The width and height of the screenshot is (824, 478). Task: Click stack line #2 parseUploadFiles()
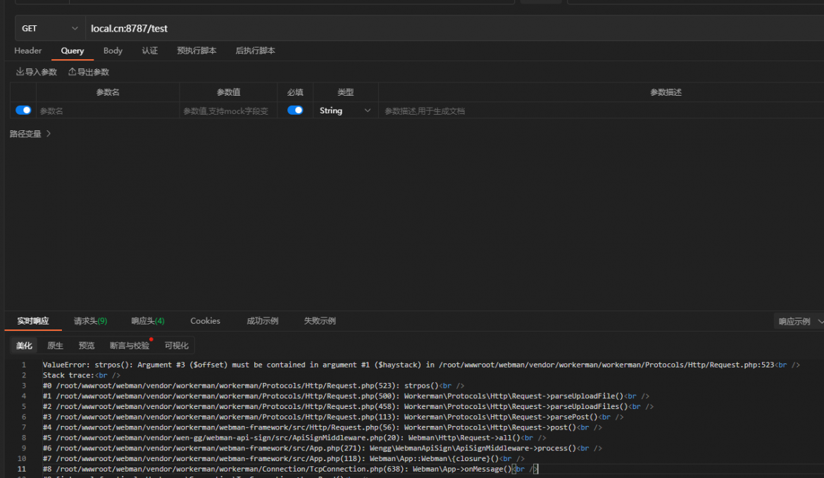click(348, 407)
